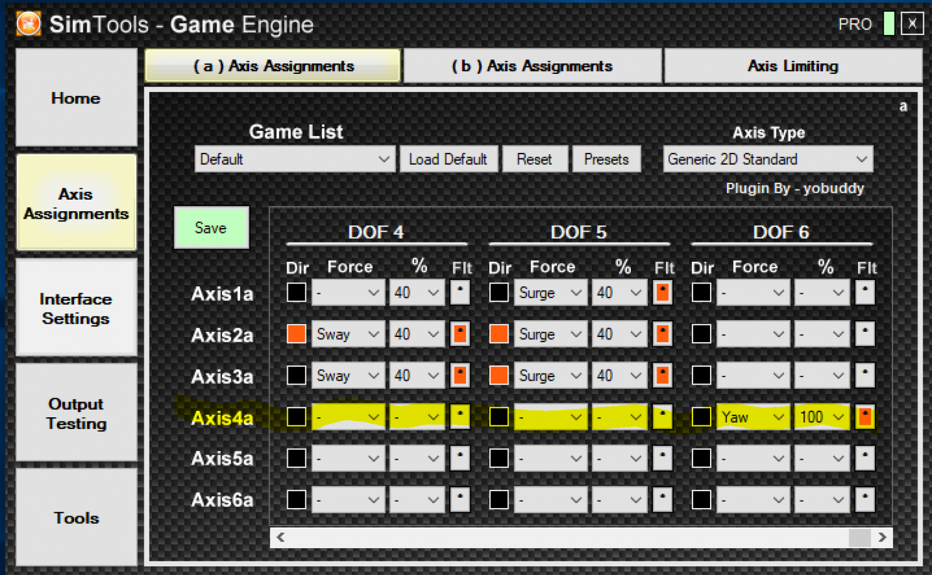Open Axis2a DOF 5 Surge force dropdown
Image resolution: width=932 pixels, height=575 pixels.
tap(550, 334)
